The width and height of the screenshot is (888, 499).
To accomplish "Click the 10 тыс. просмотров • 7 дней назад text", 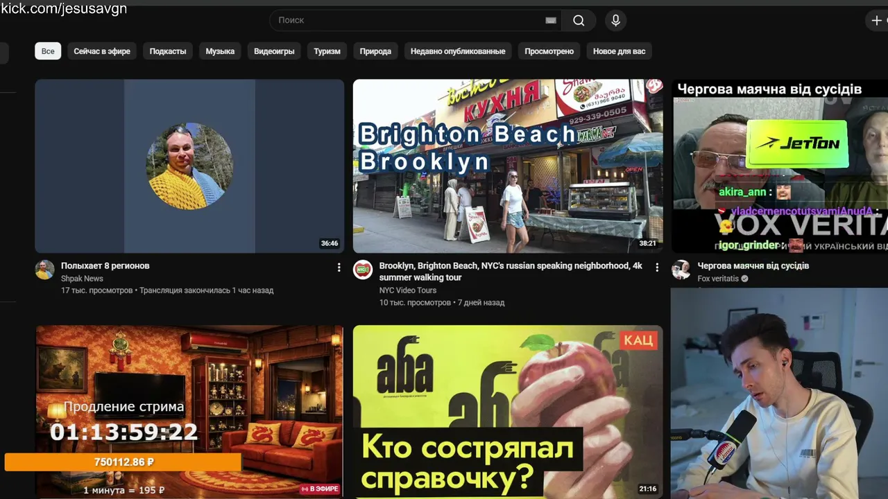I will tap(442, 302).
